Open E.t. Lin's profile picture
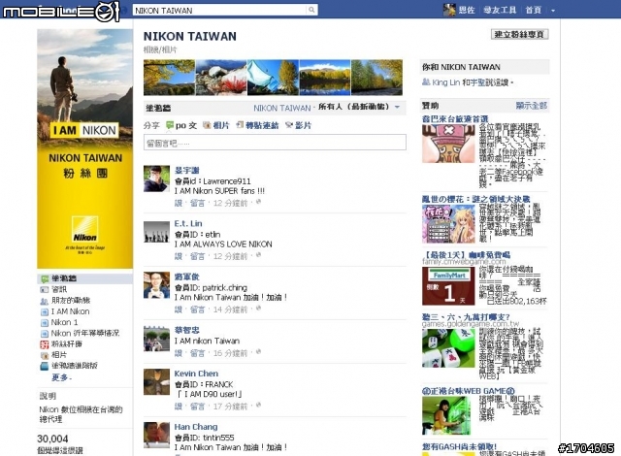Screen dimensions: 621x456 click(x=156, y=232)
